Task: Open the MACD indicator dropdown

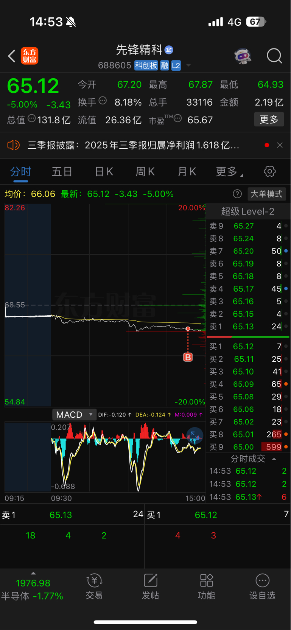Action: (x=74, y=415)
